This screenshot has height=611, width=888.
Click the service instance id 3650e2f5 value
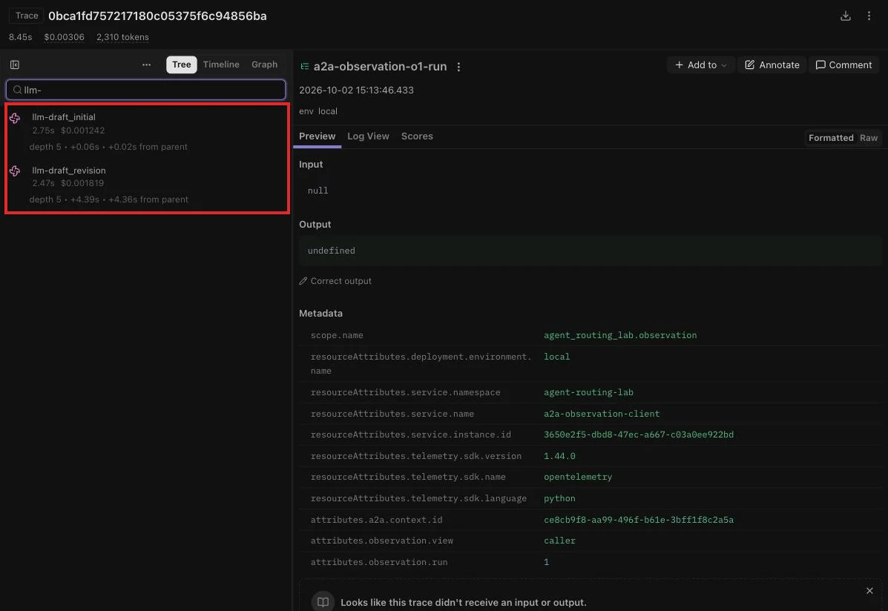638,435
